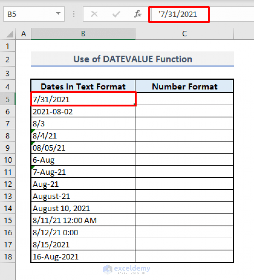Select cell containing Aug-21

83,184
